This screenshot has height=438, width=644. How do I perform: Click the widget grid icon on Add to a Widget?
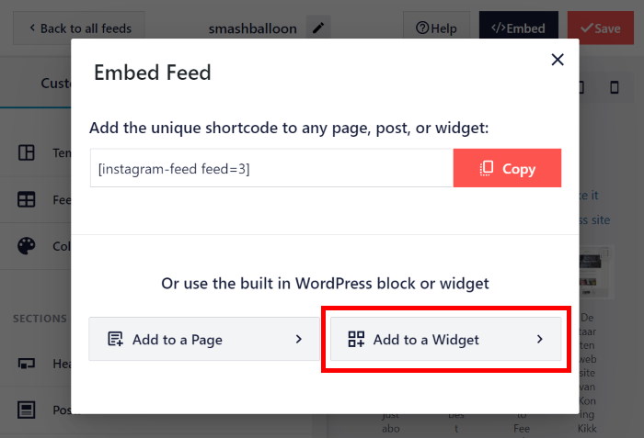click(357, 340)
